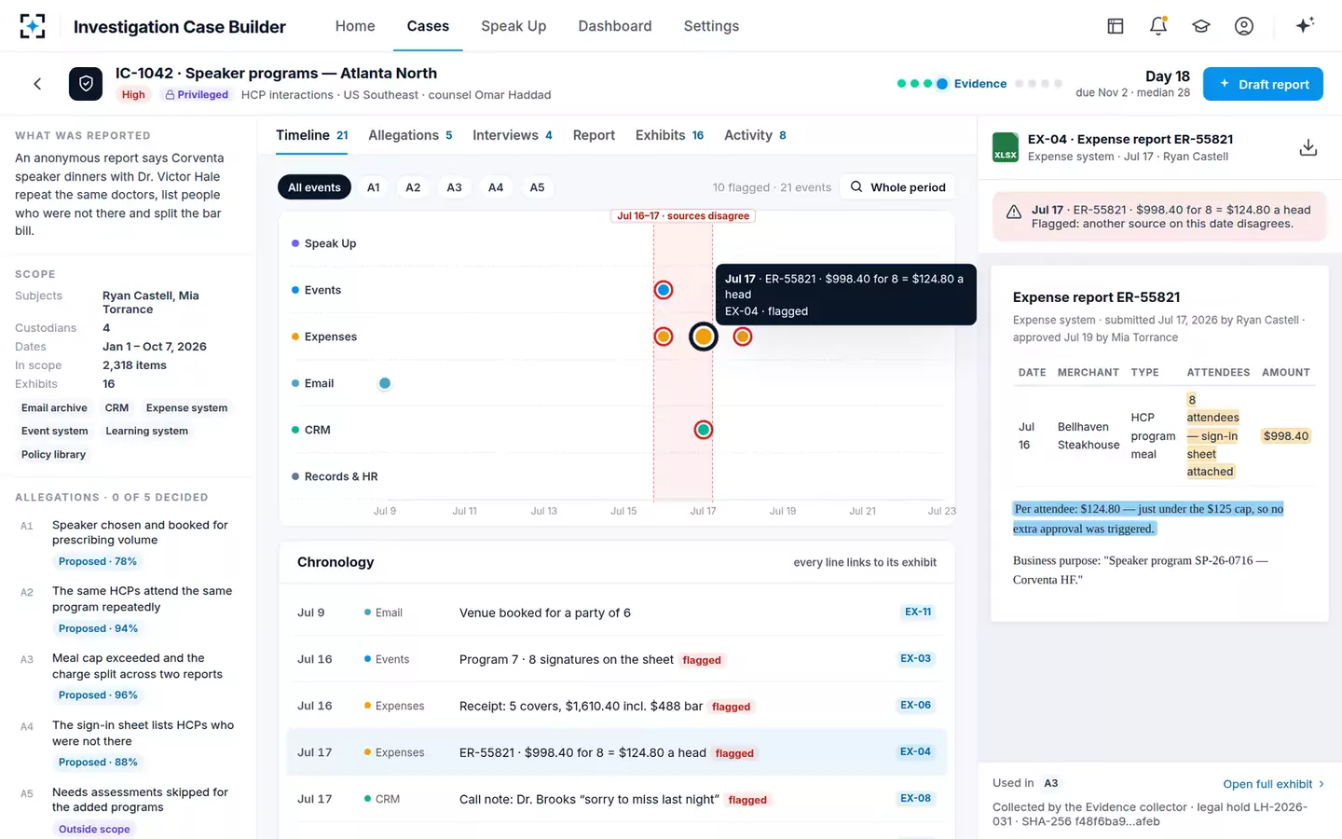Click the warning triangle in the flagged alert
Image resolution: width=1342 pixels, height=839 pixels.
tap(1014, 213)
